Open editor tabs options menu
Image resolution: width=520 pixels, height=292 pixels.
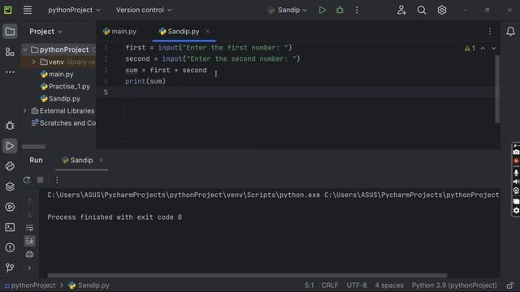point(490,32)
